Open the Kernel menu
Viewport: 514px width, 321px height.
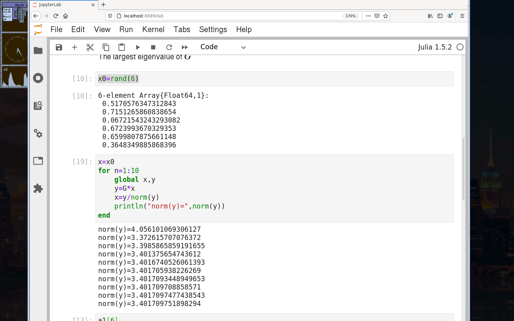(153, 29)
